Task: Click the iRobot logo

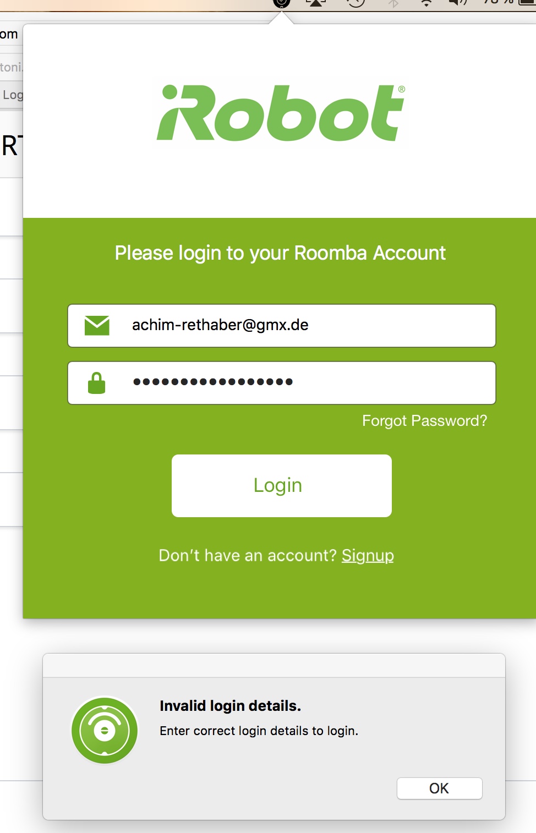Action: click(x=281, y=113)
